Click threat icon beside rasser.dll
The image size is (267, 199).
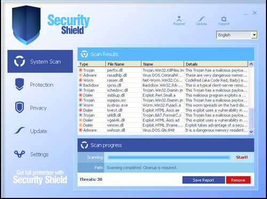point(81,80)
